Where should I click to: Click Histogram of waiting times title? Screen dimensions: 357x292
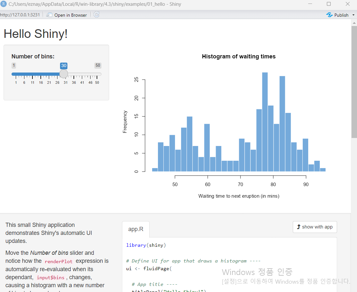point(239,56)
